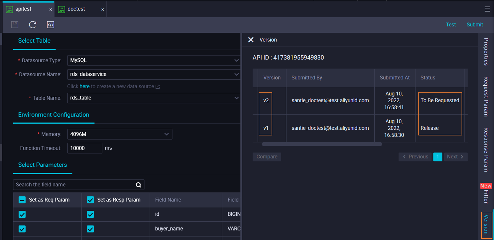Image resolution: width=494 pixels, height=240 pixels.
Task: Go to the Previous page of versions
Action: tap(415, 157)
